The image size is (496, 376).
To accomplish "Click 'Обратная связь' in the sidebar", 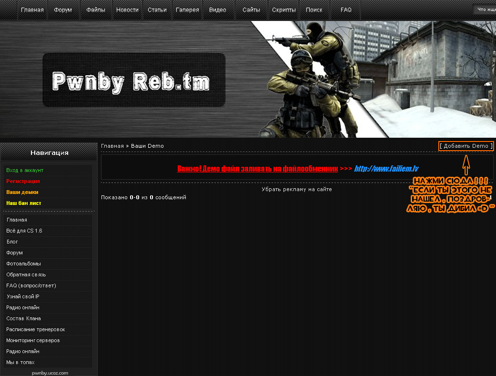I will (x=26, y=274).
